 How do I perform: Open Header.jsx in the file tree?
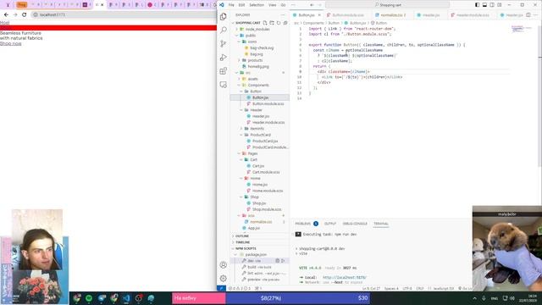(261, 116)
